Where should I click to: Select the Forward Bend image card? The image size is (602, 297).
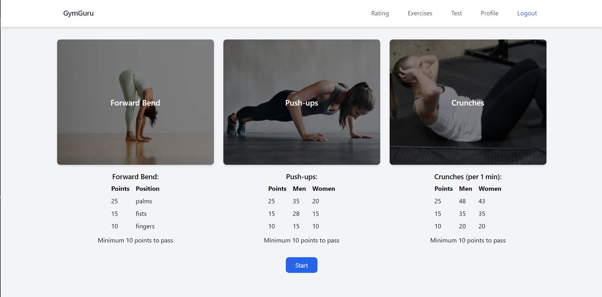pyautogui.click(x=135, y=102)
